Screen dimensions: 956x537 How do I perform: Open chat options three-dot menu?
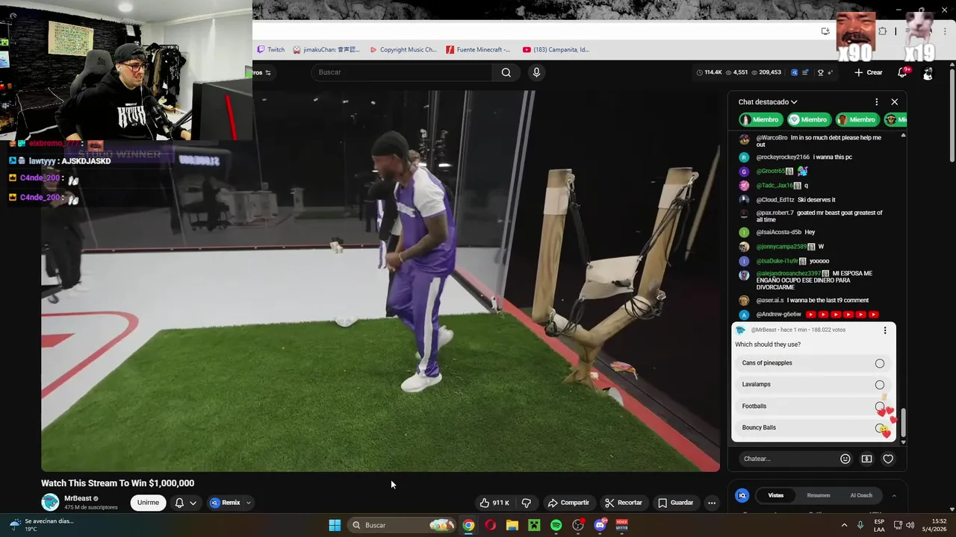point(877,101)
